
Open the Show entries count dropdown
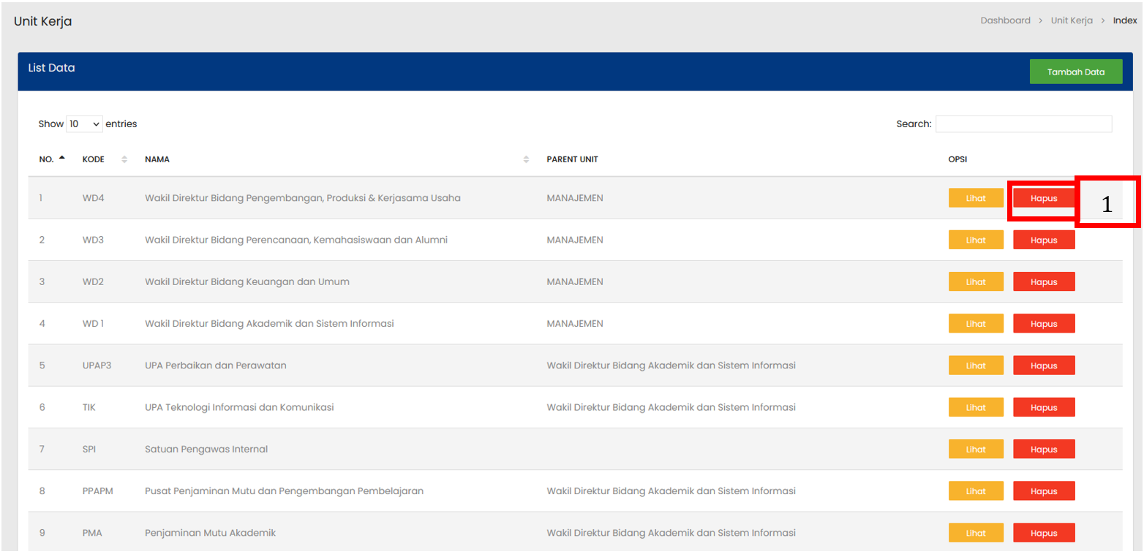[x=84, y=124]
